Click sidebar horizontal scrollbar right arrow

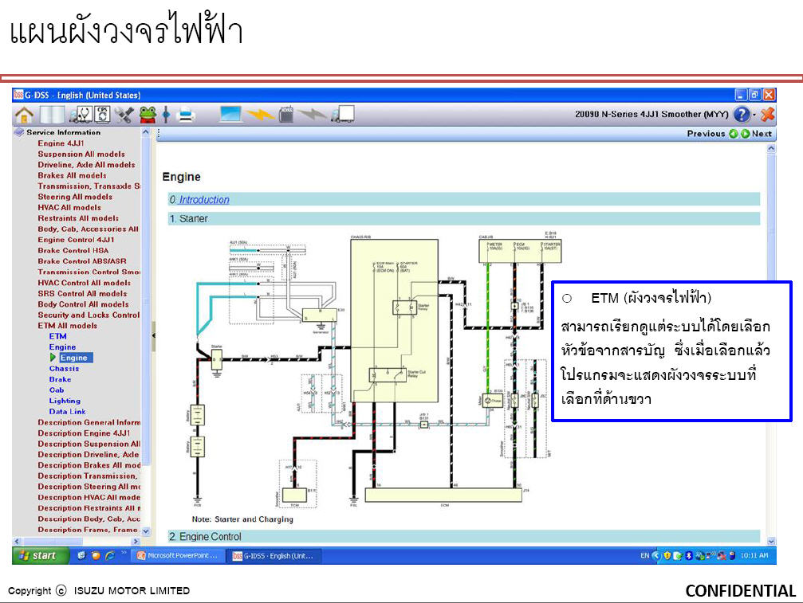[136, 541]
